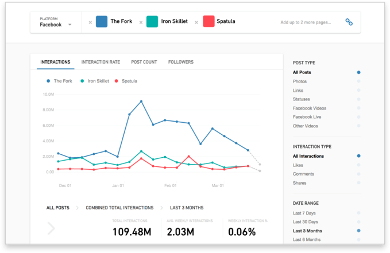Select Last 30 Days date range
Screen dimensions: 390x253
[x=358, y=221]
